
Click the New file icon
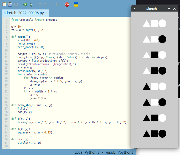[x=4, y=4]
